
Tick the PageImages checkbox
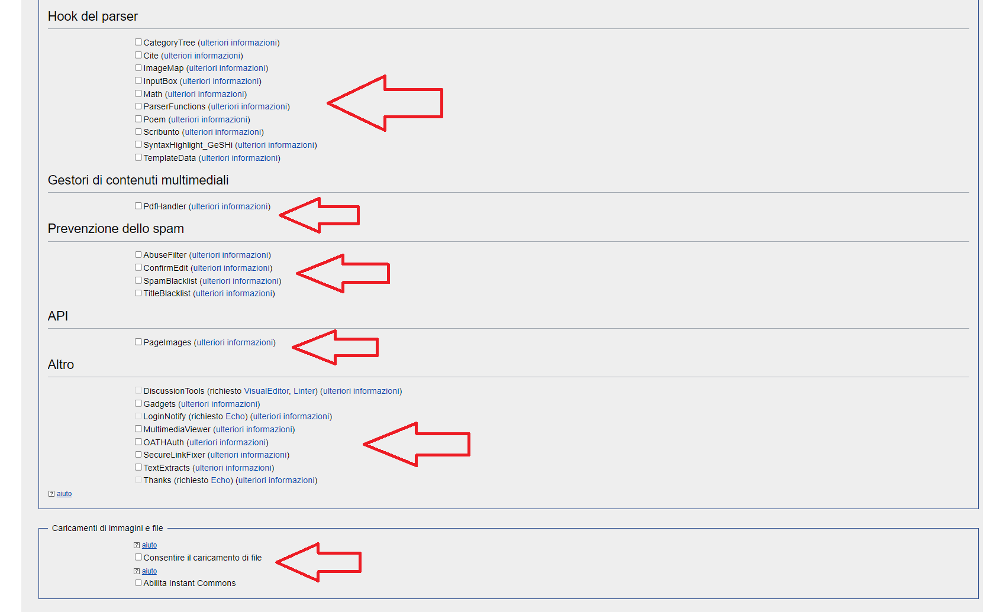(x=138, y=342)
